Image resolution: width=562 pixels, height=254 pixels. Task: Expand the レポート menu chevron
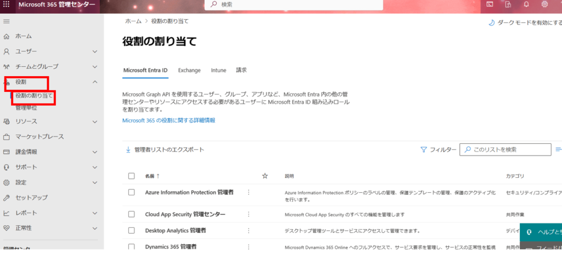(95, 213)
